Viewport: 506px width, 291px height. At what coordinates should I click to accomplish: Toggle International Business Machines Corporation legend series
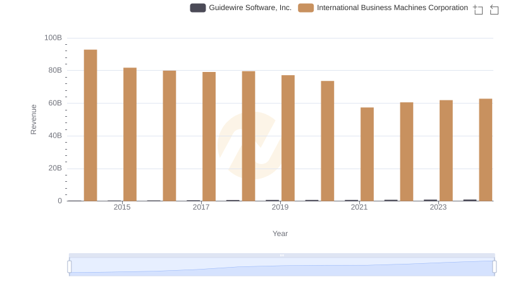383,8
